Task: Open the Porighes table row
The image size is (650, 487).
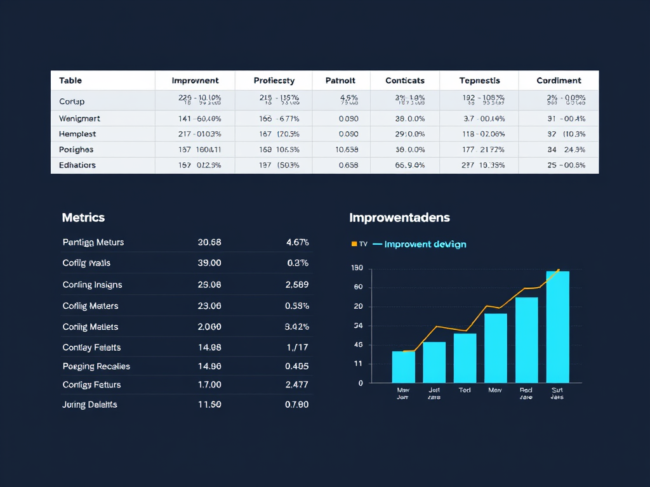Action: click(76, 150)
